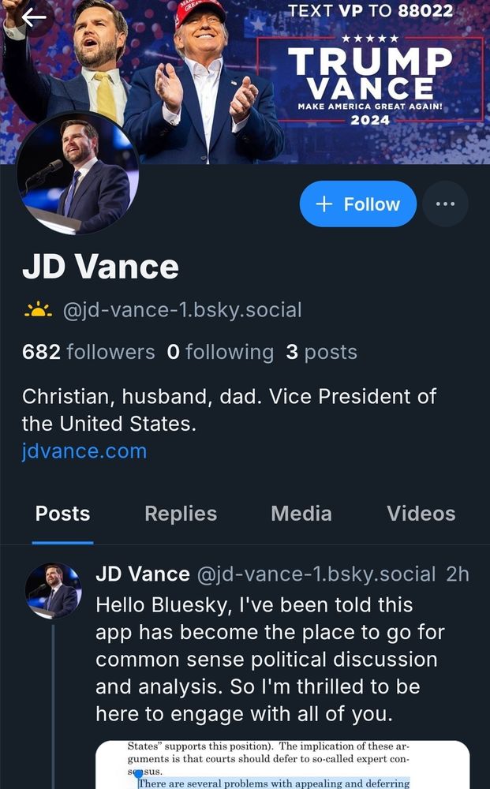This screenshot has height=789, width=490.
Task: Click the blue underline under Posts tab
Action: [62, 542]
